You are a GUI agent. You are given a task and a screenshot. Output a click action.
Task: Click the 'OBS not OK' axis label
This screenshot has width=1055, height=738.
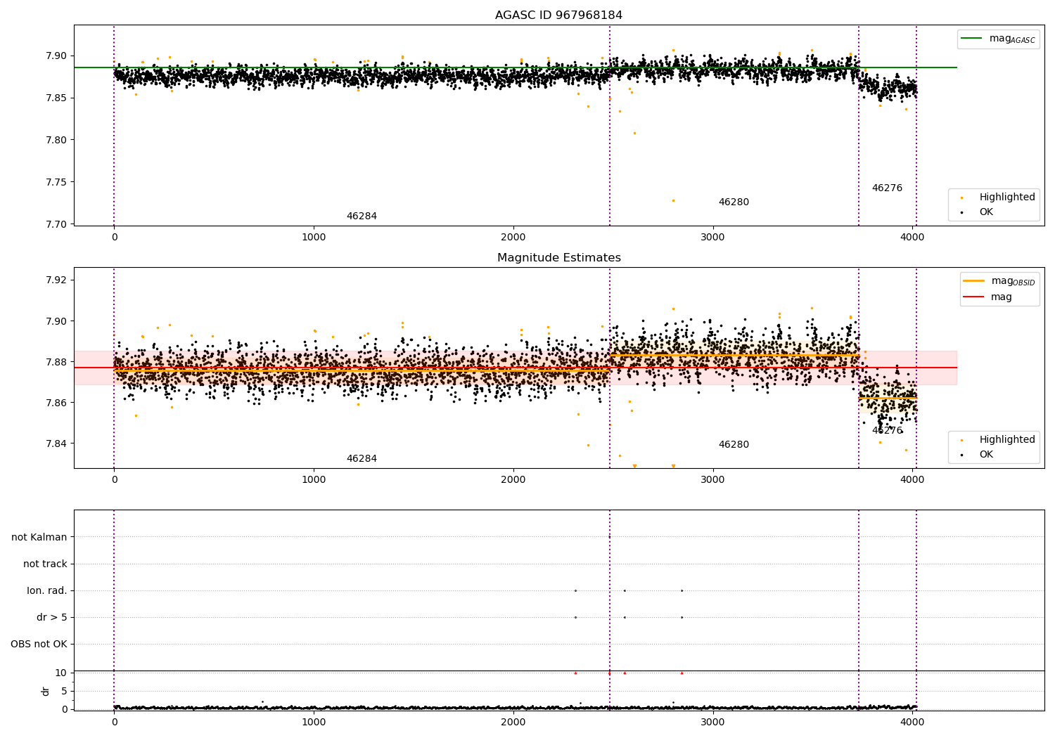[39, 645]
